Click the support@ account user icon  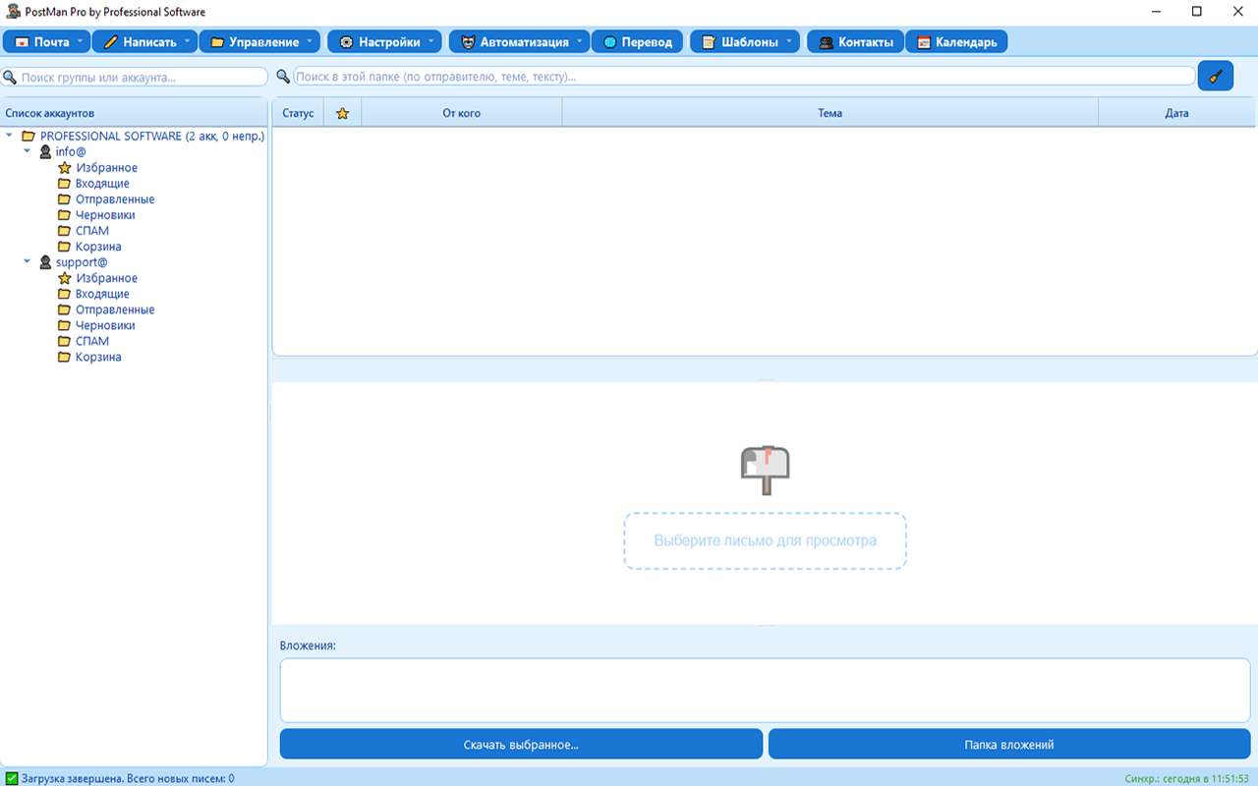(x=45, y=262)
